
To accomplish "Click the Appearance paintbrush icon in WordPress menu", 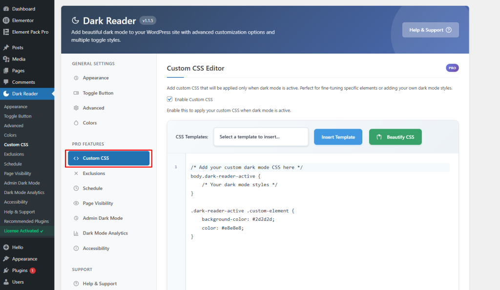I will 6,259.
